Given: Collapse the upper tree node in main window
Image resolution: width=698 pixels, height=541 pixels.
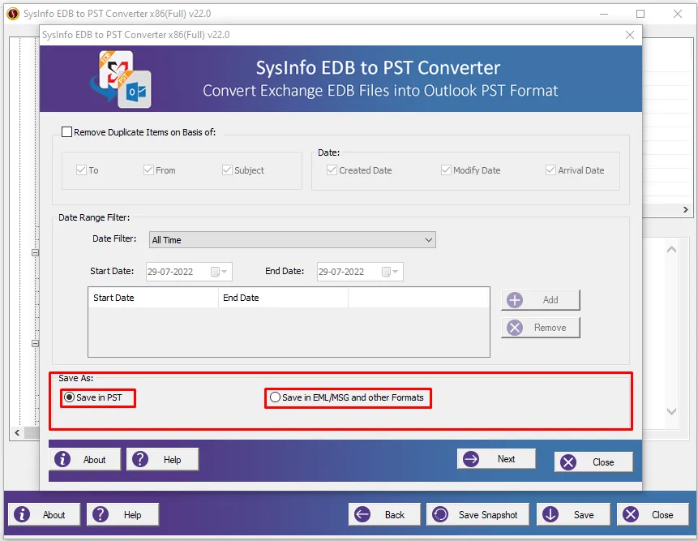Looking at the screenshot, I should (35, 252).
